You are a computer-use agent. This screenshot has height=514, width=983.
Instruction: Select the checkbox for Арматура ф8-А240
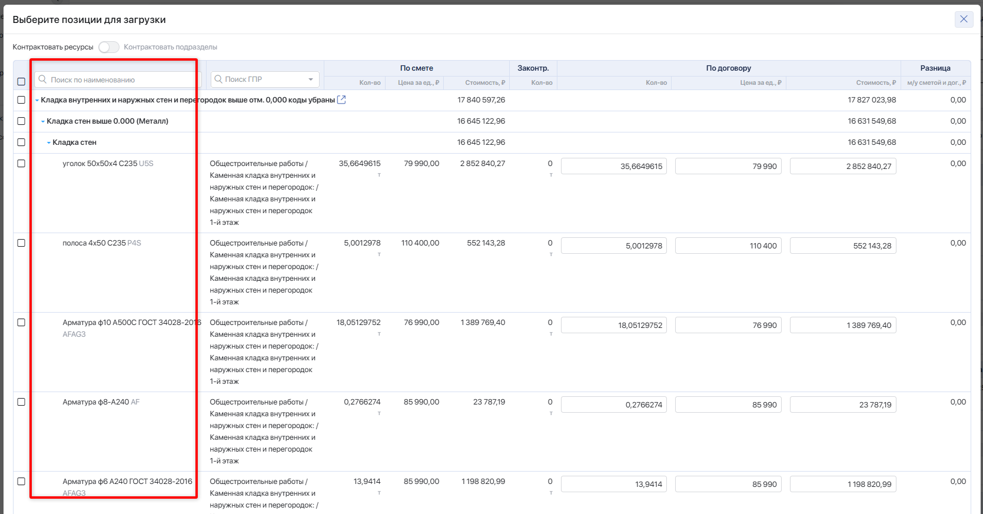pyautogui.click(x=21, y=402)
